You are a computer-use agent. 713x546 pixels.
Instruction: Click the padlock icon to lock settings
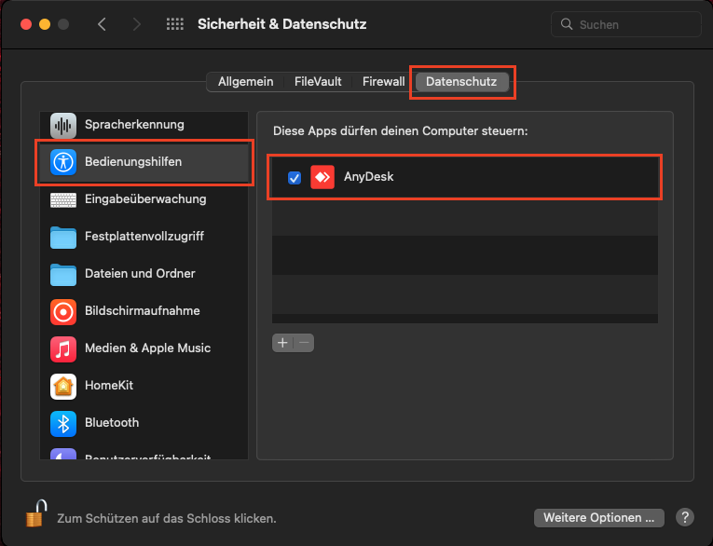tap(36, 513)
